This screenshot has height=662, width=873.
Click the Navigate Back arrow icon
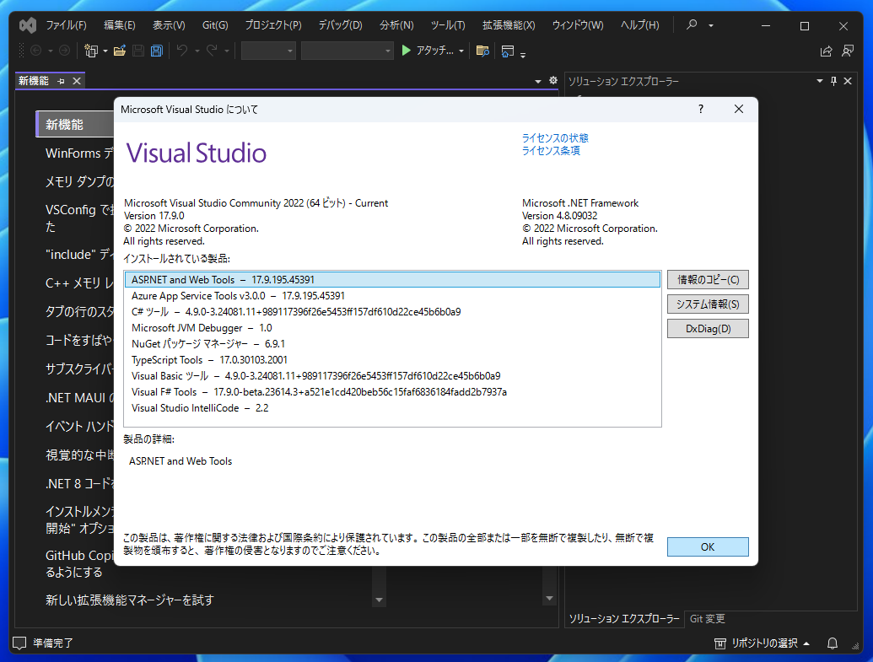point(36,51)
